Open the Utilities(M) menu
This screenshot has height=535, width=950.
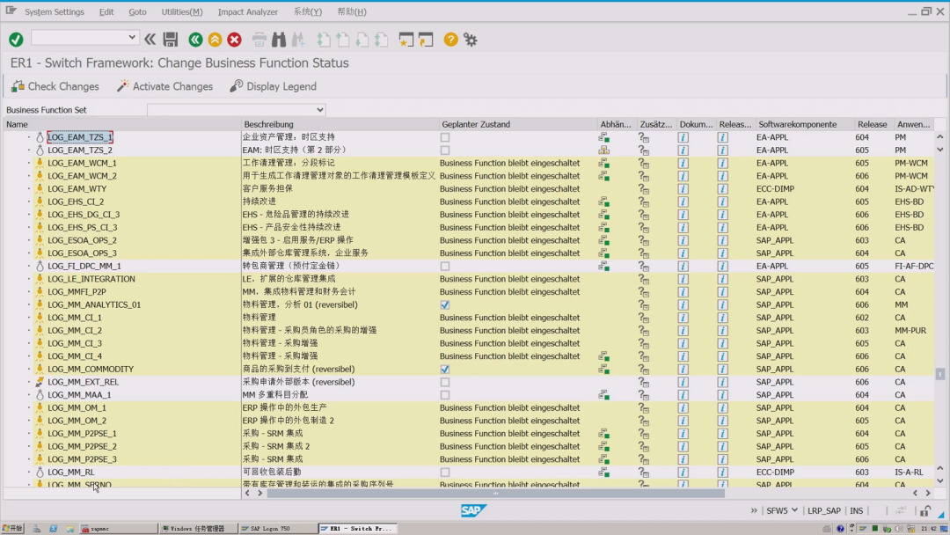click(182, 11)
